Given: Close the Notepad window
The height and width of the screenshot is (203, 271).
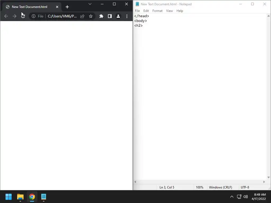Looking at the screenshot, I should [265, 4].
